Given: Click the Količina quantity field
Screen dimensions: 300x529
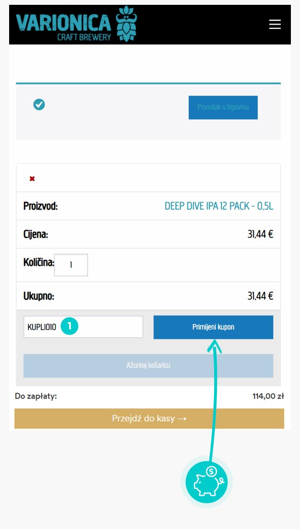Looking at the screenshot, I should [71, 265].
